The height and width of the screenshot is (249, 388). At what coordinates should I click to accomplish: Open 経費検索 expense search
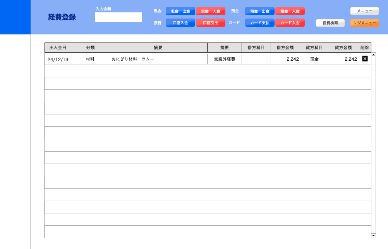coord(330,23)
